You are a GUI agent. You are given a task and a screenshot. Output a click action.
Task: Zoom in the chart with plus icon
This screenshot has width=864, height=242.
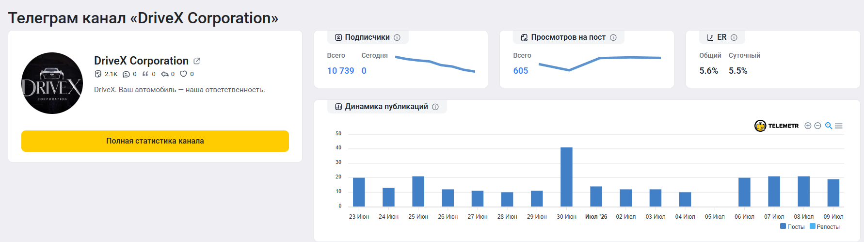tap(808, 126)
